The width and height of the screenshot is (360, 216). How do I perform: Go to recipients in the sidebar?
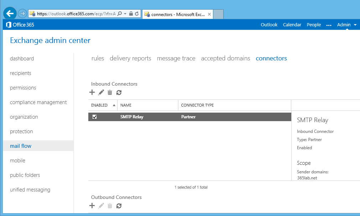pyautogui.click(x=21, y=73)
